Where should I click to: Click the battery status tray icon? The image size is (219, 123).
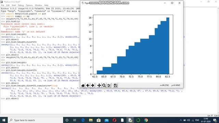point(185,120)
